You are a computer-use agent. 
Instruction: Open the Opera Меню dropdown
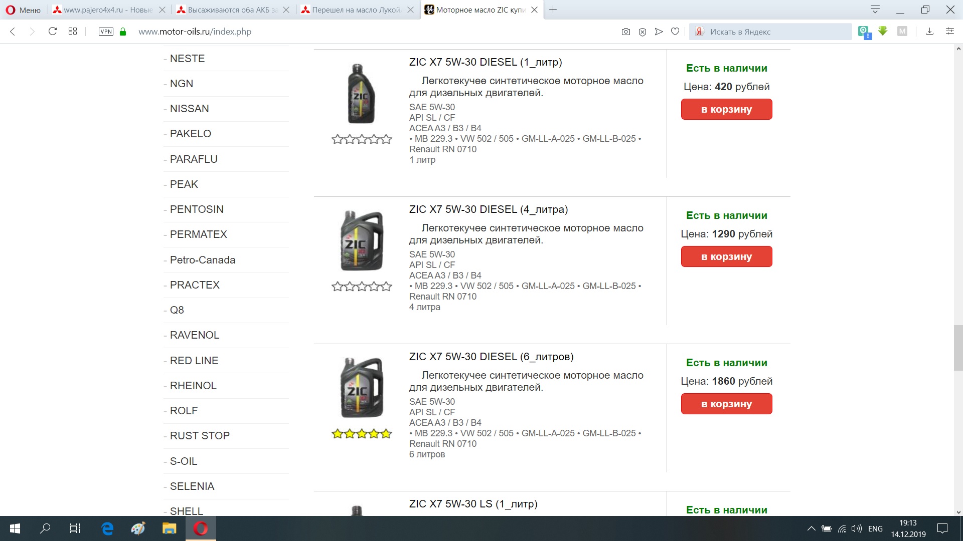tap(23, 10)
